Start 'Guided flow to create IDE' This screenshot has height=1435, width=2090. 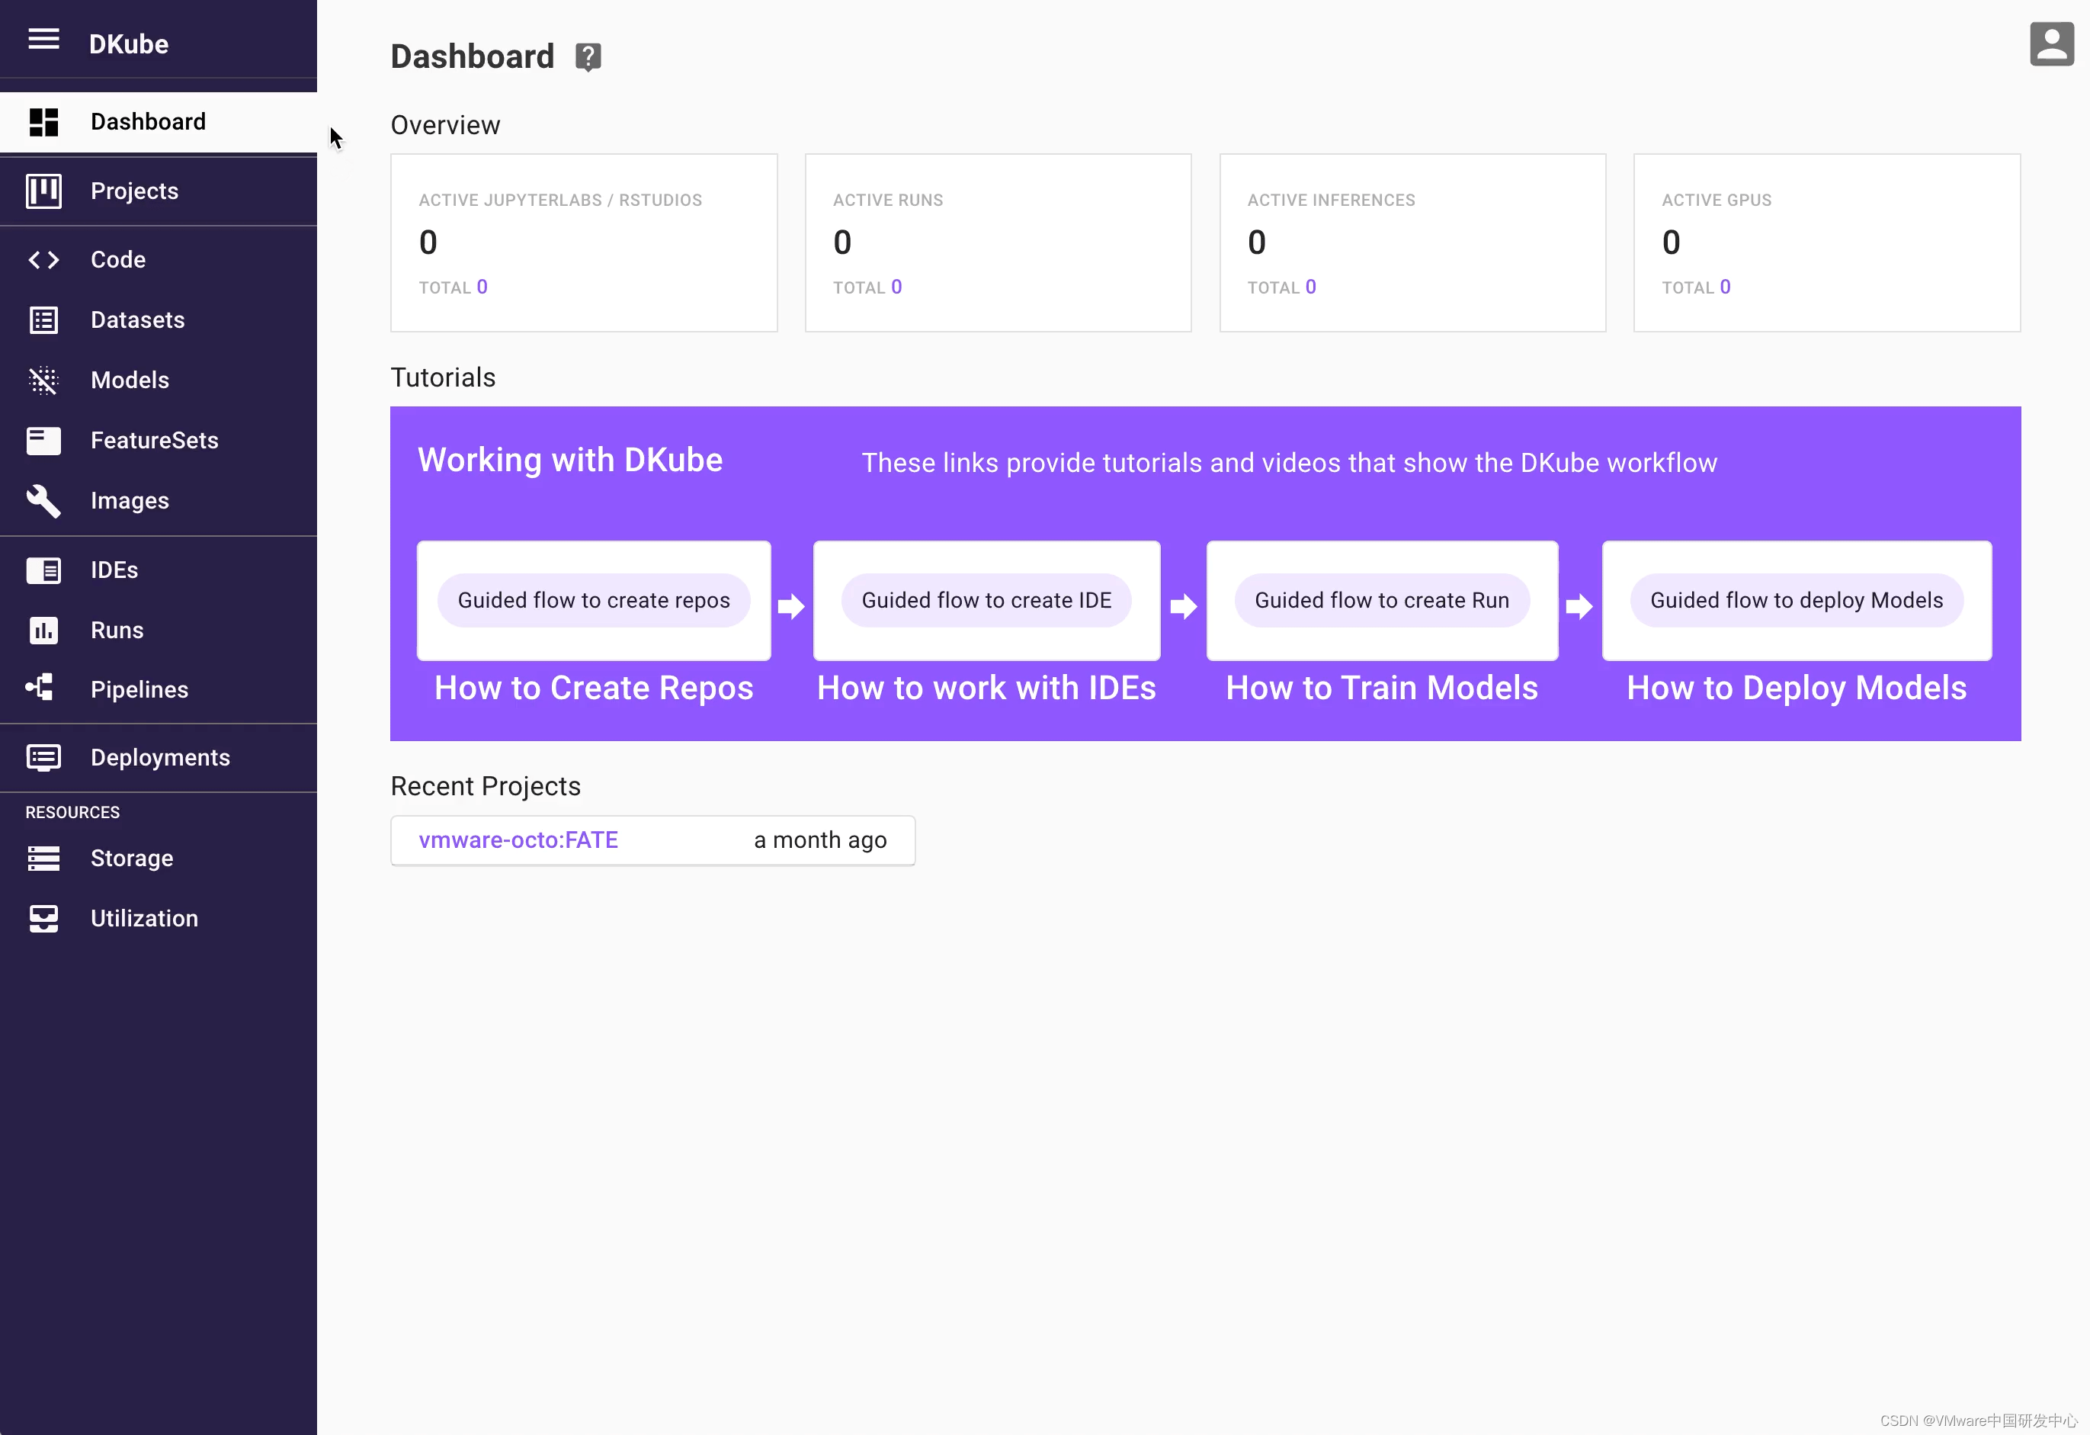tap(986, 600)
